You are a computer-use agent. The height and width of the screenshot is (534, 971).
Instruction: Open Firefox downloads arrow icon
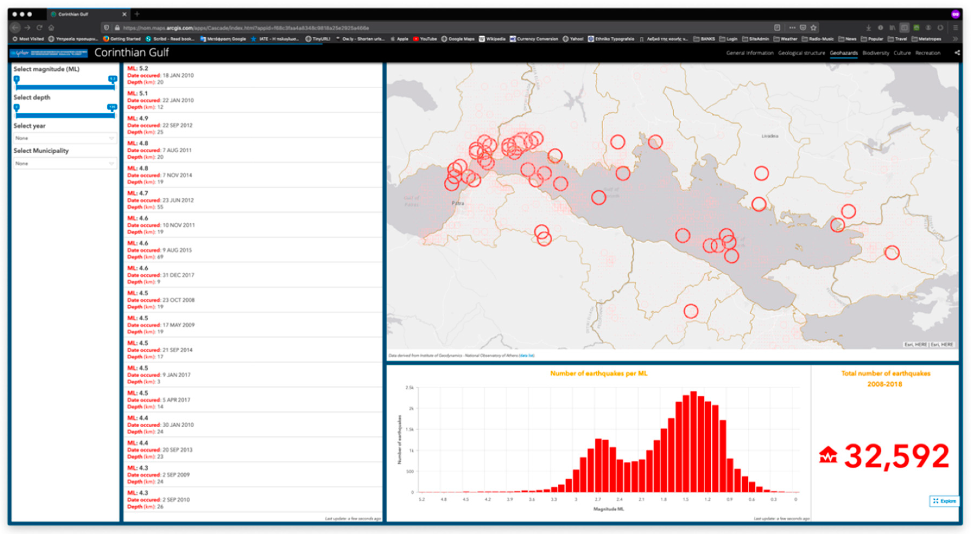tap(868, 27)
